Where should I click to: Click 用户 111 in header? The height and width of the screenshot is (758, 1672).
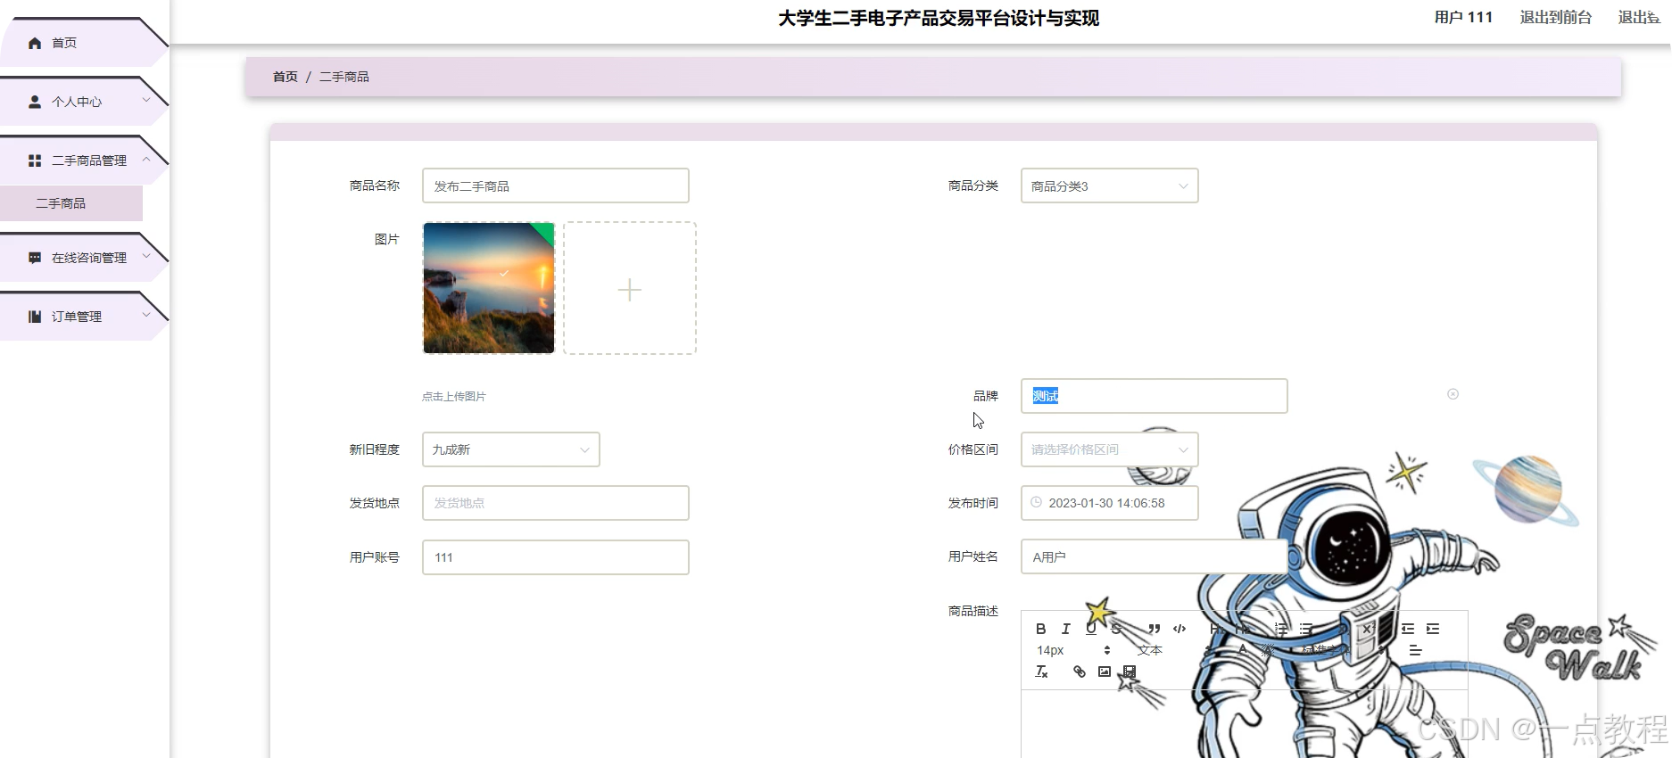(1463, 17)
